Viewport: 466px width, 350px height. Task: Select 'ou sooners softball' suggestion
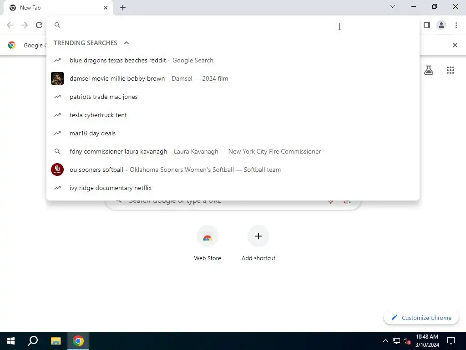point(233,170)
